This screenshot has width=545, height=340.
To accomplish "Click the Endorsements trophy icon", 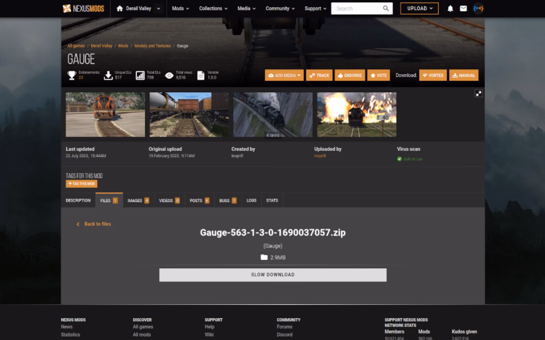I will point(72,75).
